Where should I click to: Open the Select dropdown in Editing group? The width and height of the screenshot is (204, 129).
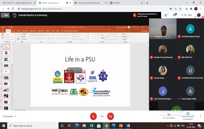125,39
